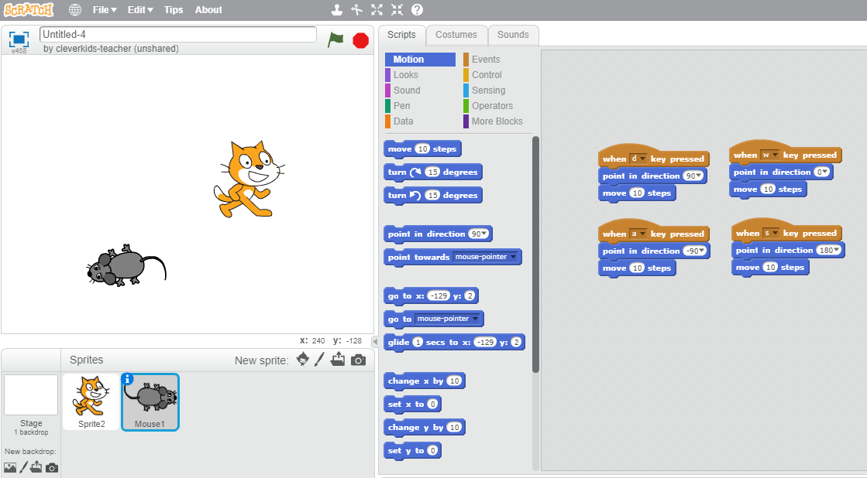Click the set y to 0 block

(412, 450)
